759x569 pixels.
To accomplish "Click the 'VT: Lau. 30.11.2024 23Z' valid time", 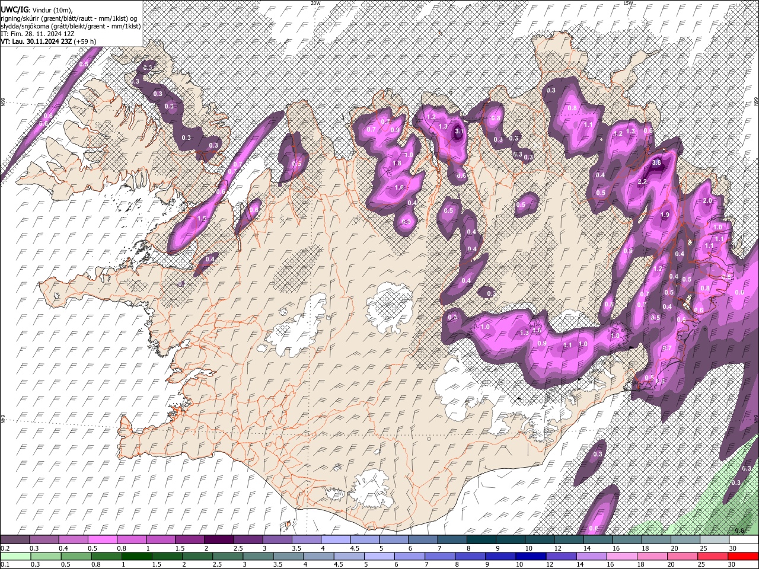I will [36, 41].
